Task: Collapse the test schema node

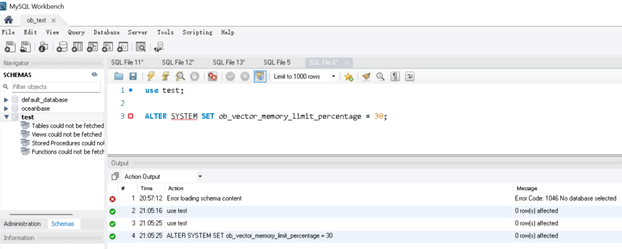Action: click(x=6, y=117)
